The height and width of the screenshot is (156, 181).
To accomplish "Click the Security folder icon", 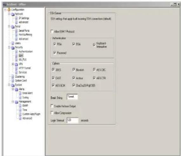I will tap(13, 47).
